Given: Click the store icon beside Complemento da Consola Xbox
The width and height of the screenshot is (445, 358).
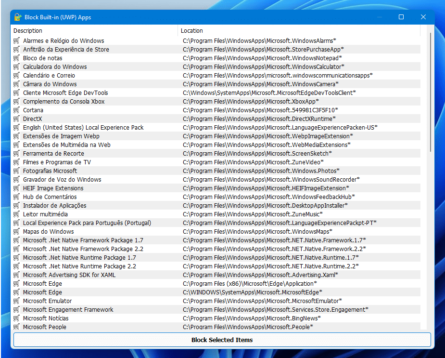Looking at the screenshot, I should [x=16, y=102].
